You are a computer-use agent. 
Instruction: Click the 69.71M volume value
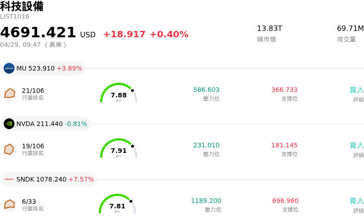click(350, 29)
